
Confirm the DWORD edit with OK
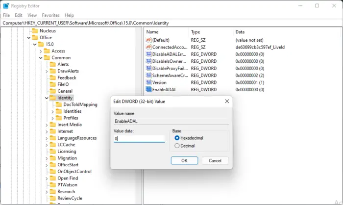184,160
